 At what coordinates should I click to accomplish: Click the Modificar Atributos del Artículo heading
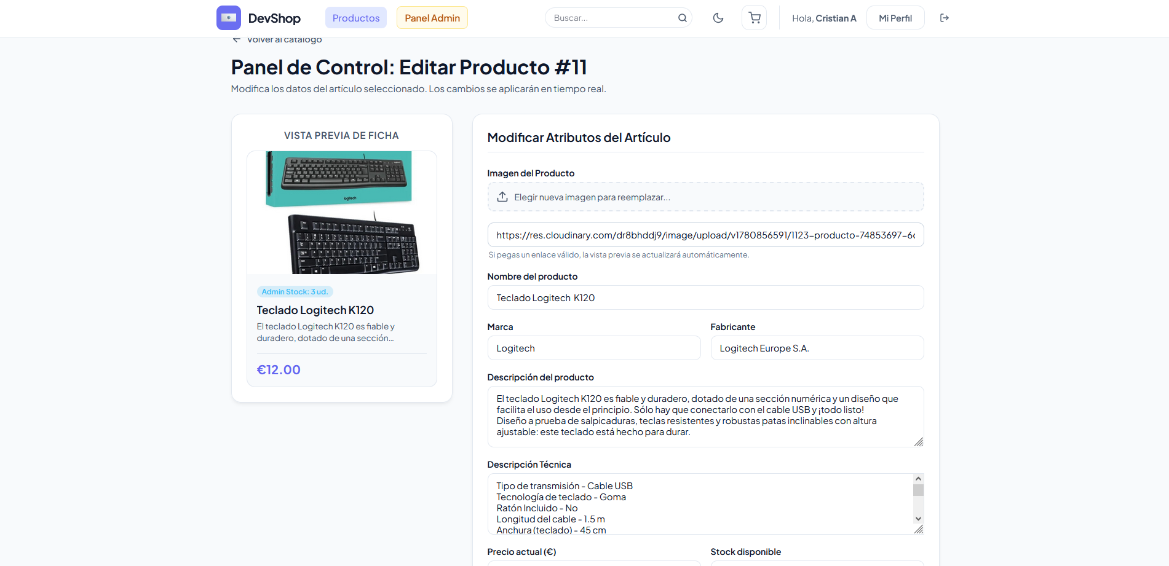tap(579, 138)
